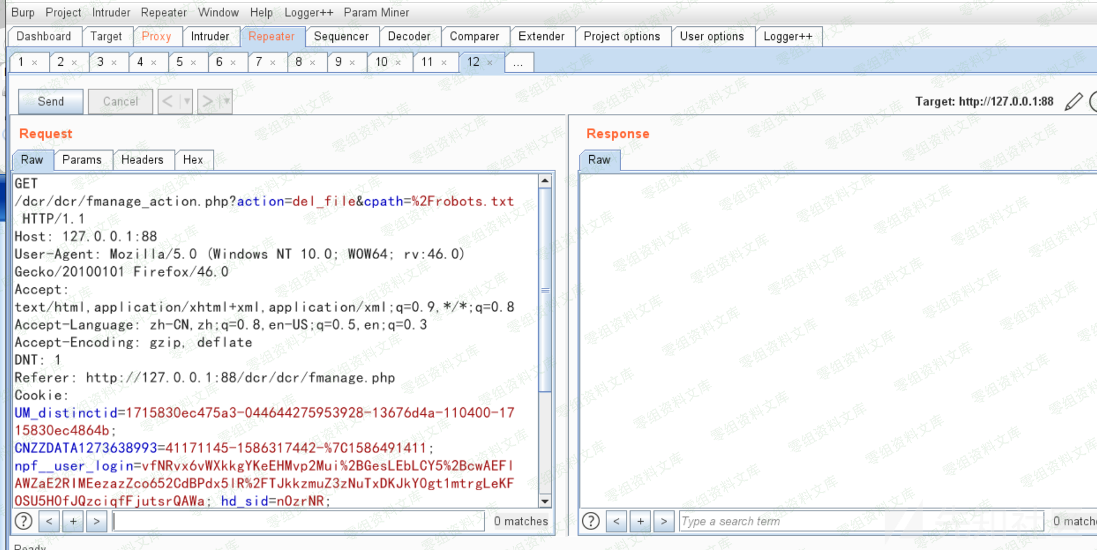Switch request view to Headers tab
1097x550 pixels.
pyautogui.click(x=142, y=160)
